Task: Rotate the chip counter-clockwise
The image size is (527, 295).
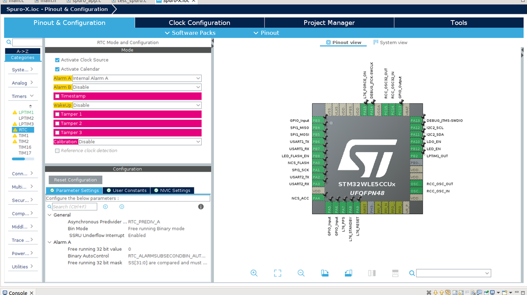Action: coord(348,273)
